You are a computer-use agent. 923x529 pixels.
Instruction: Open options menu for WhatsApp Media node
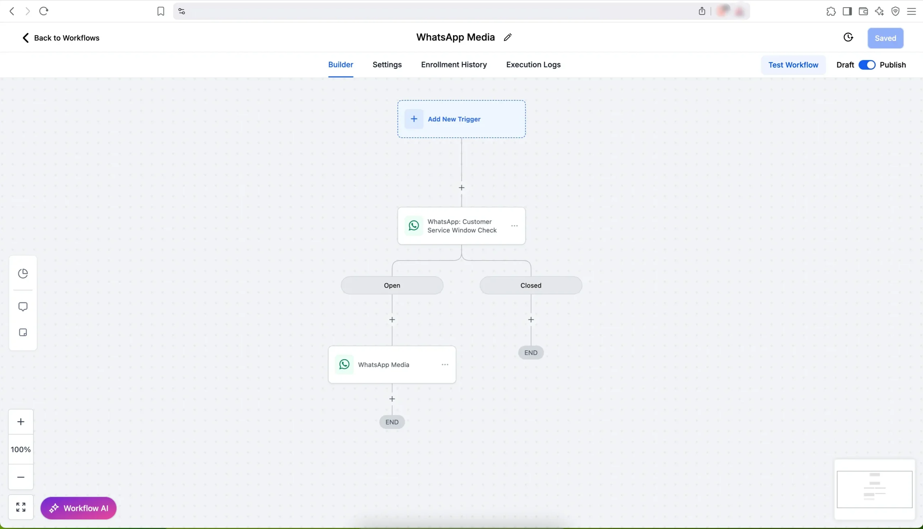coord(445,365)
